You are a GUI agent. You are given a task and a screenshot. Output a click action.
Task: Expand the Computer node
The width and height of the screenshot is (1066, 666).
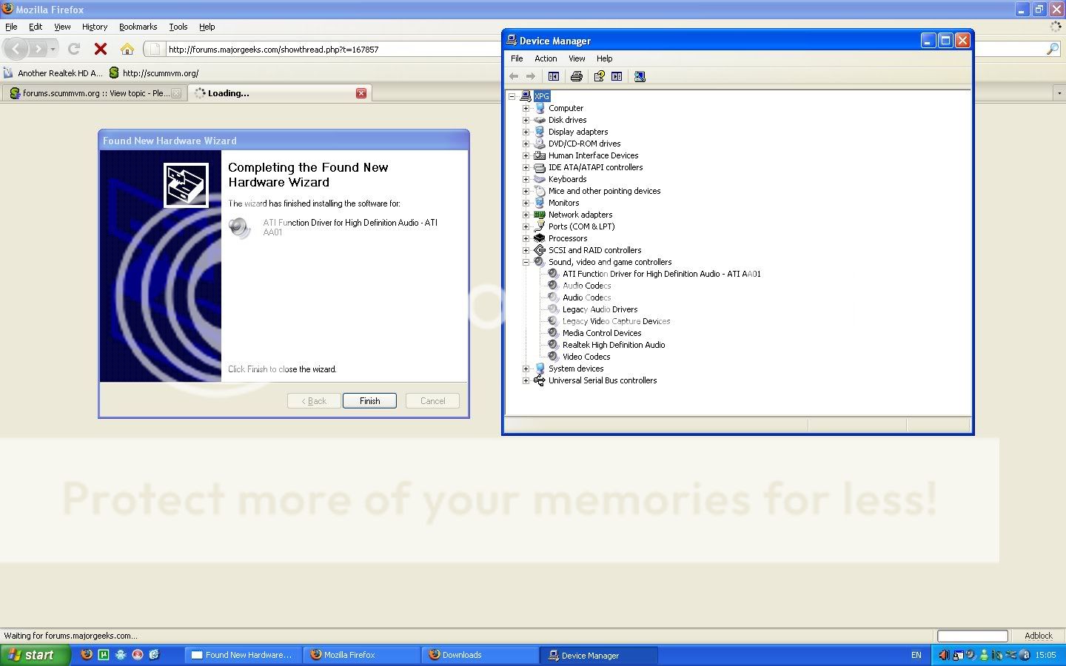coord(526,108)
